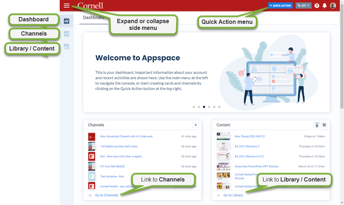Open the Library/Content icon in the sidebar
This screenshot has width=344, height=205.
click(x=66, y=47)
